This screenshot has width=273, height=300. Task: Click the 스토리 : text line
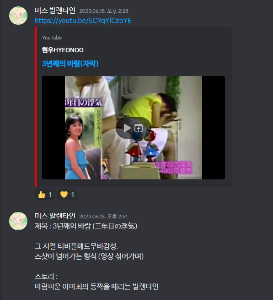[x=46, y=277]
